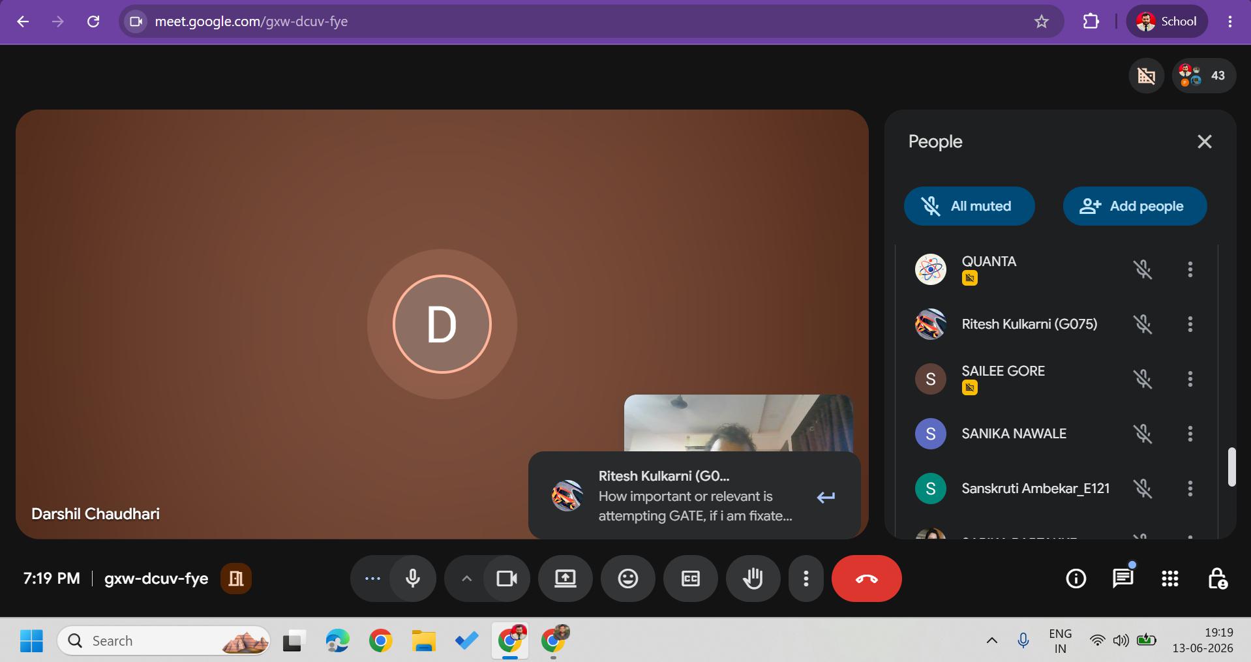Go back in the browser

coord(23,22)
